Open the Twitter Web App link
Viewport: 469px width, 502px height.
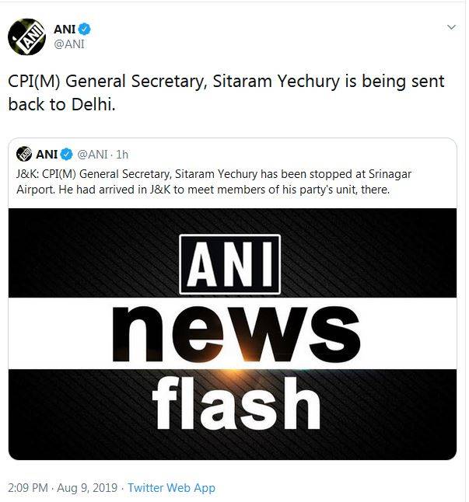tap(171, 488)
